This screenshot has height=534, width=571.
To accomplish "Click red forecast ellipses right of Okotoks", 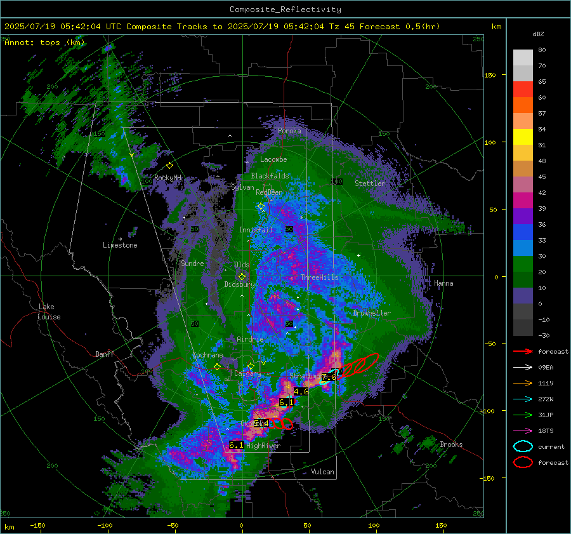I will (281, 424).
